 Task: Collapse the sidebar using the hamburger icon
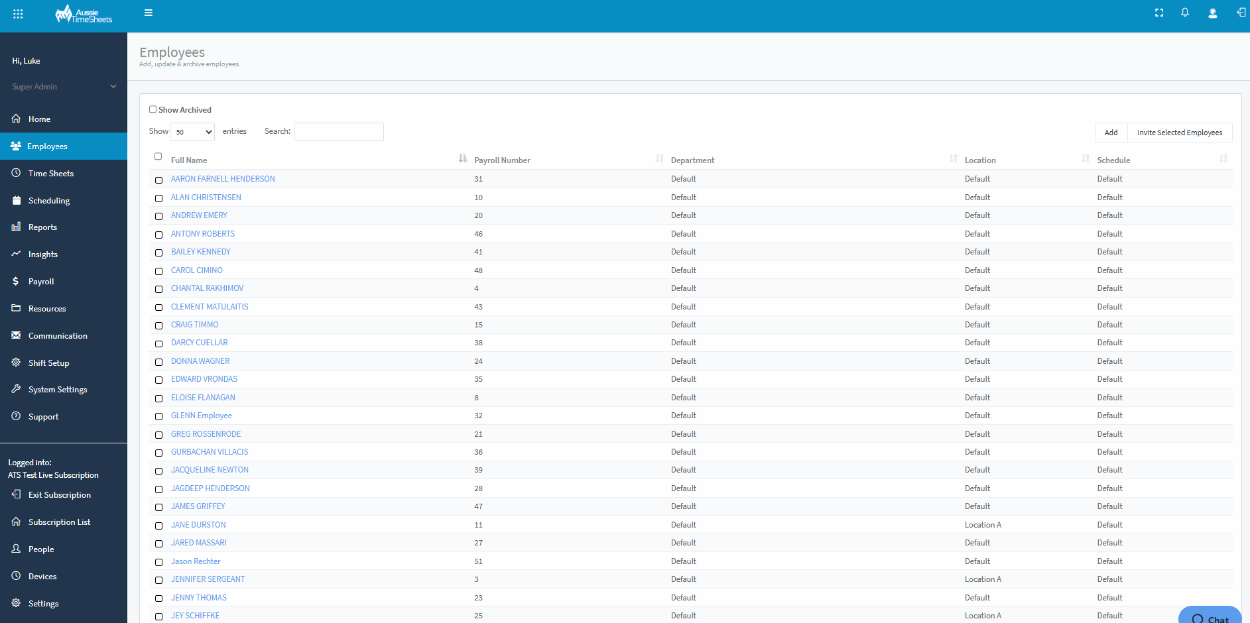pyautogui.click(x=148, y=13)
